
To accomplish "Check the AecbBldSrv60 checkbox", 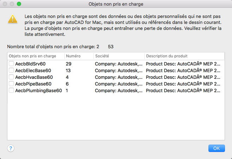I will (12, 64).
